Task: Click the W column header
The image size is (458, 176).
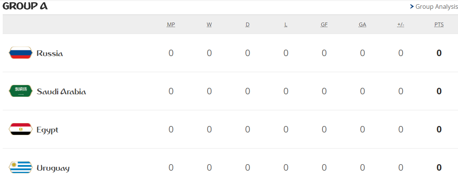Action: 209,25
